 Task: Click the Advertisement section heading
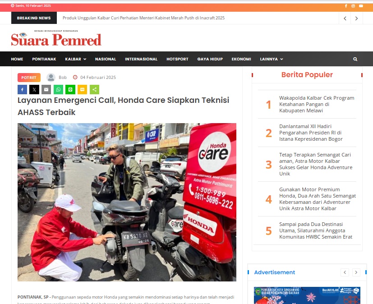[275, 272]
